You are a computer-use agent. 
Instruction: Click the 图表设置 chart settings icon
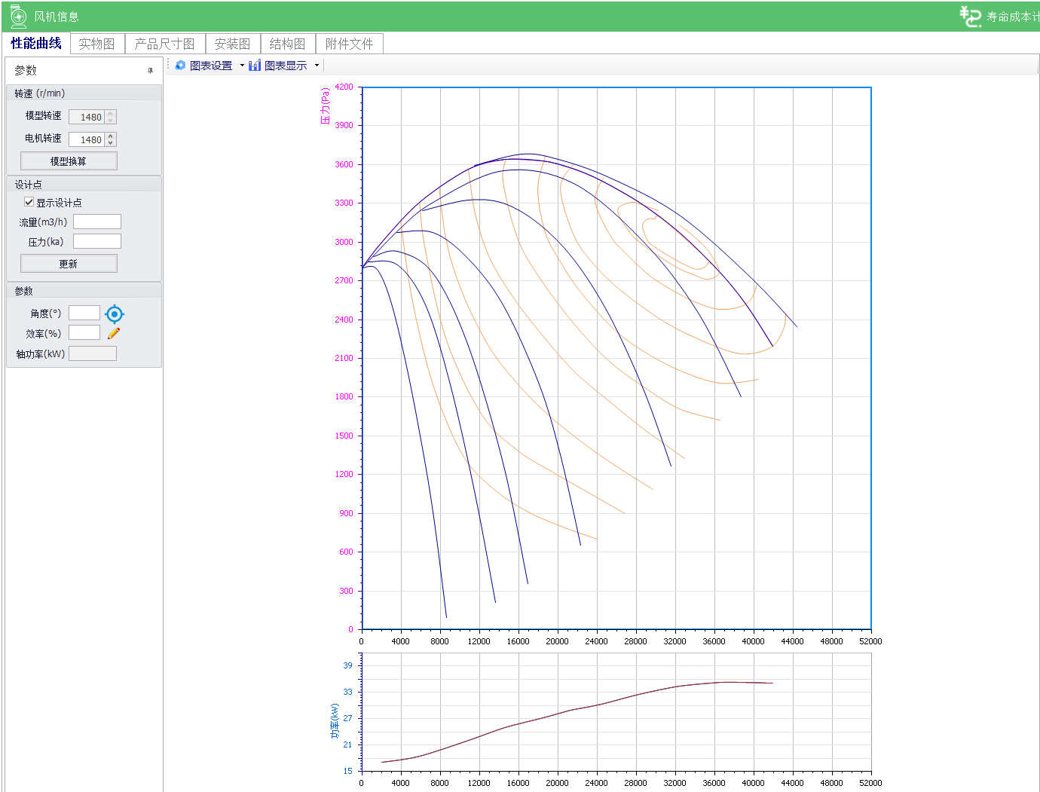tap(180, 66)
